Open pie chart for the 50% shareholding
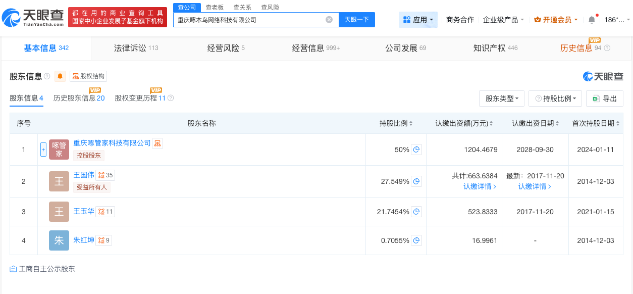The image size is (633, 294). pyautogui.click(x=416, y=149)
